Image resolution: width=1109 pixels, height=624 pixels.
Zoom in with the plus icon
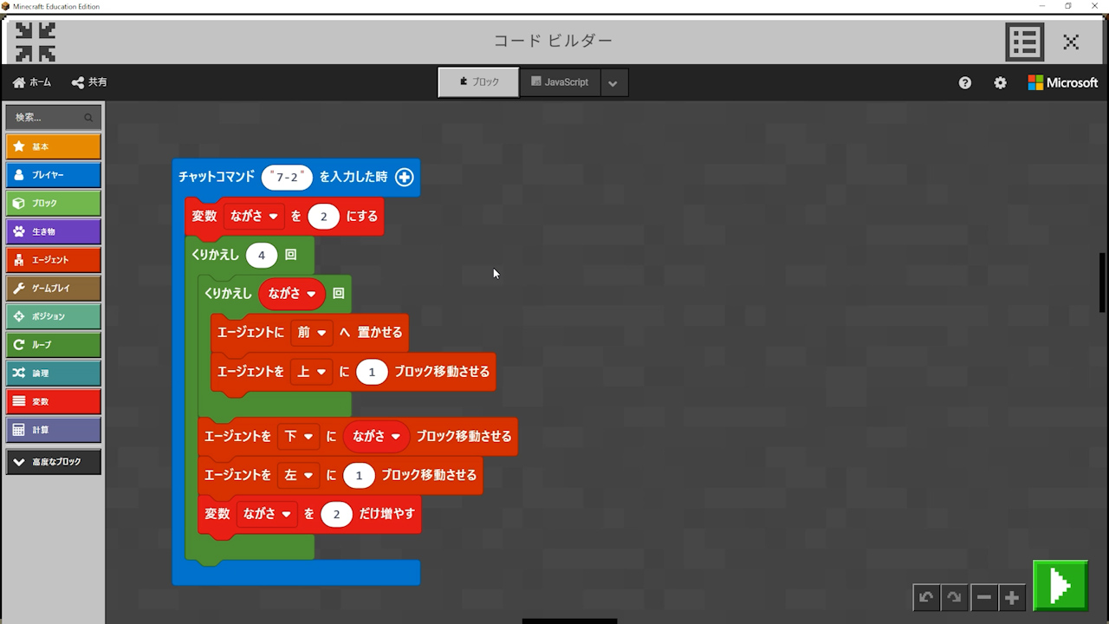(1011, 597)
